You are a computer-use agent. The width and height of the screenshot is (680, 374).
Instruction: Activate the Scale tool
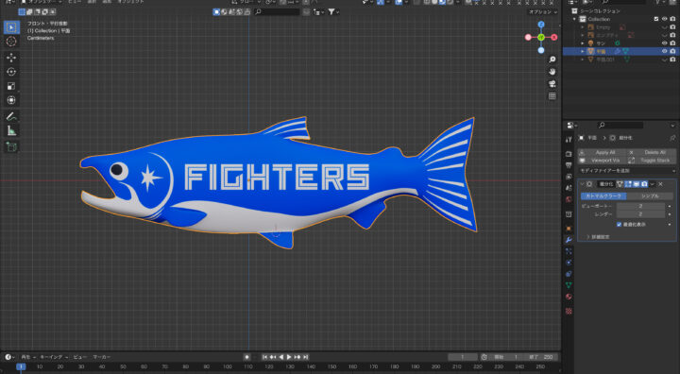11,86
